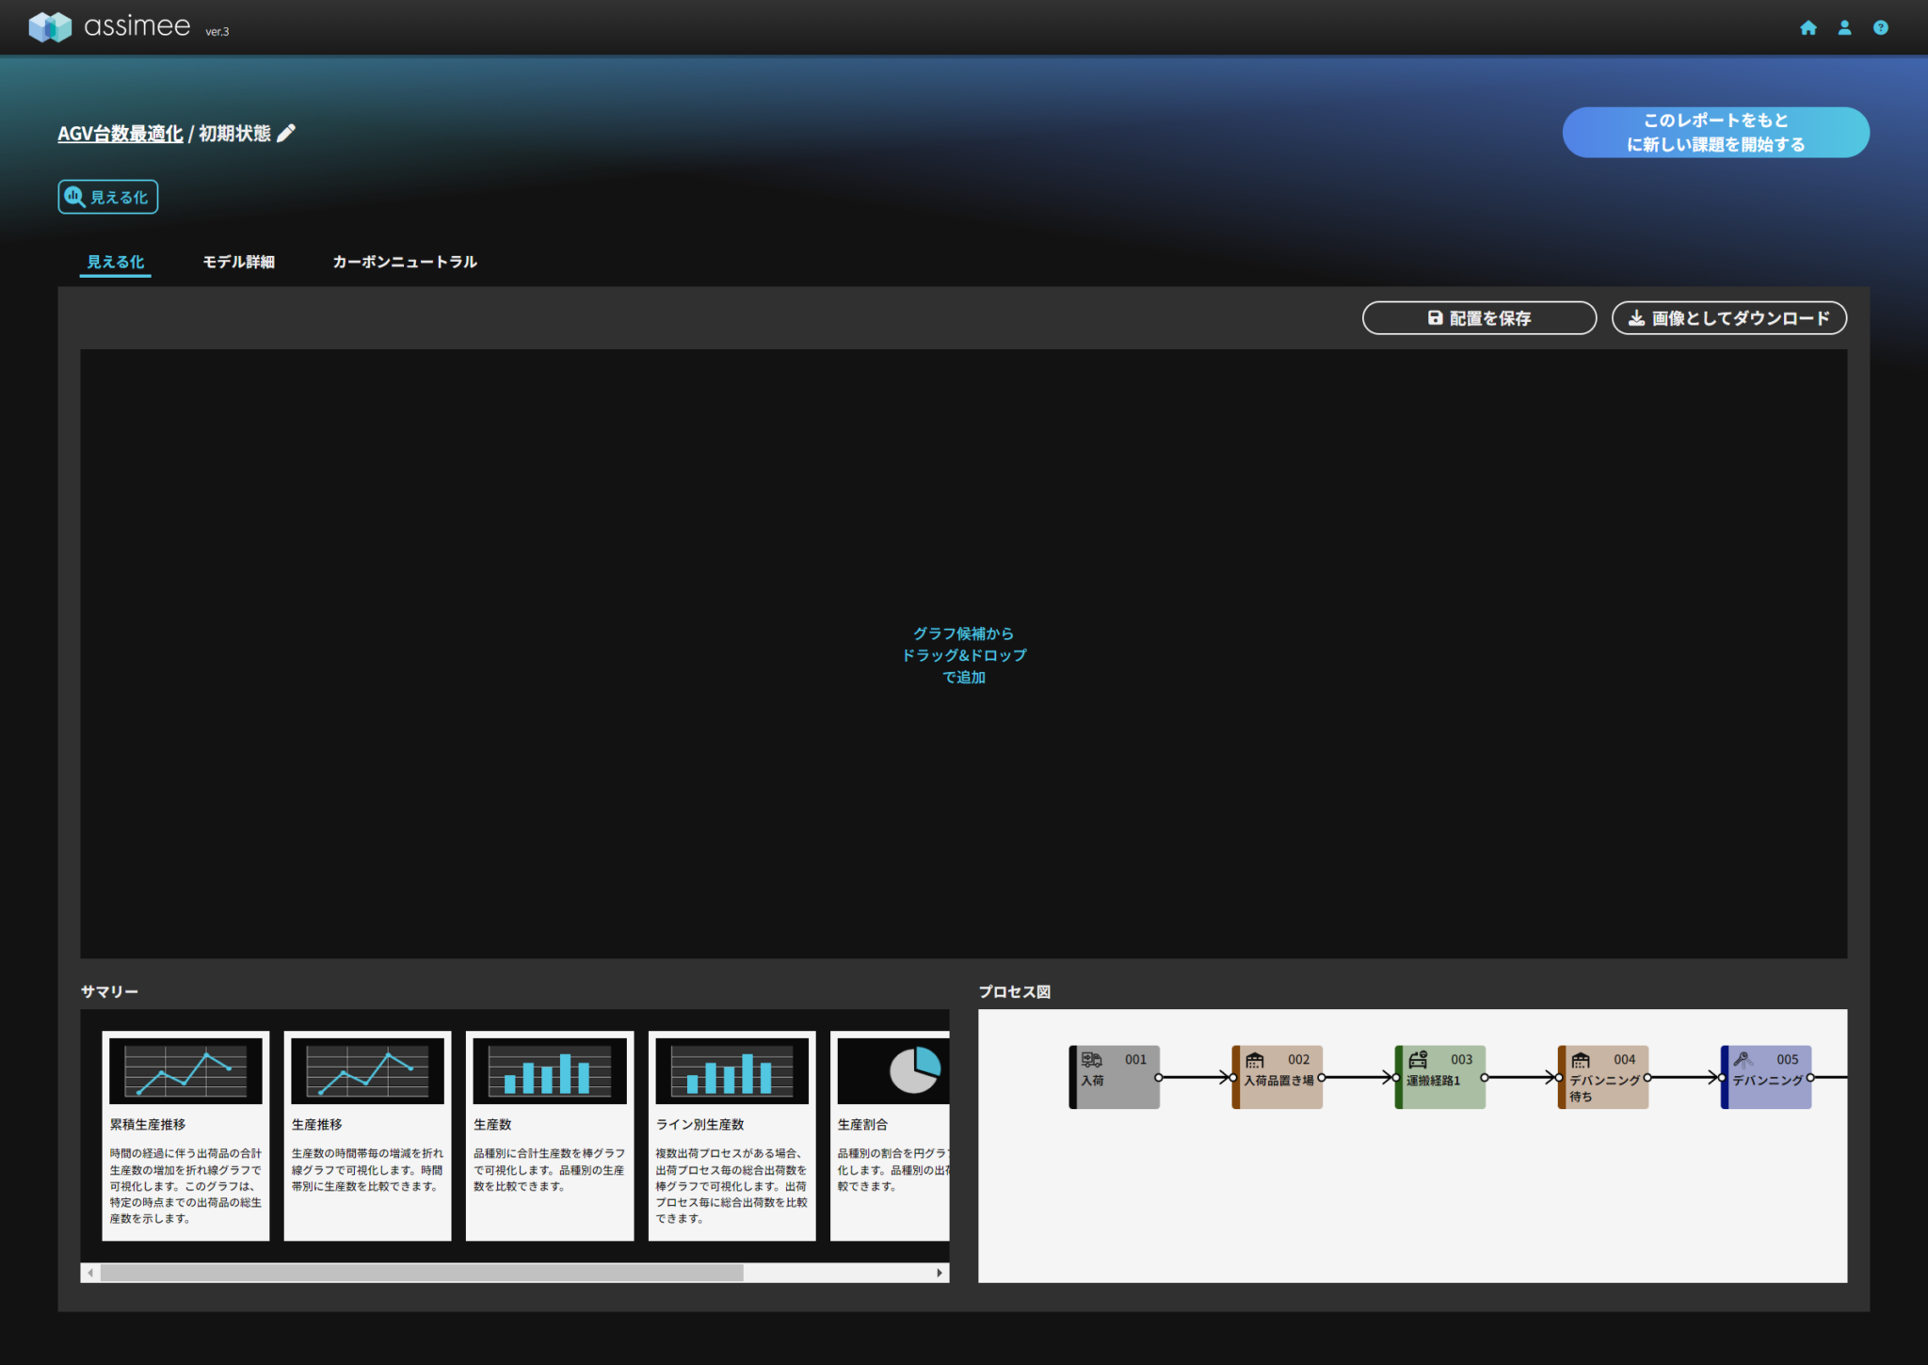Start new task from this report button

[x=1715, y=133]
